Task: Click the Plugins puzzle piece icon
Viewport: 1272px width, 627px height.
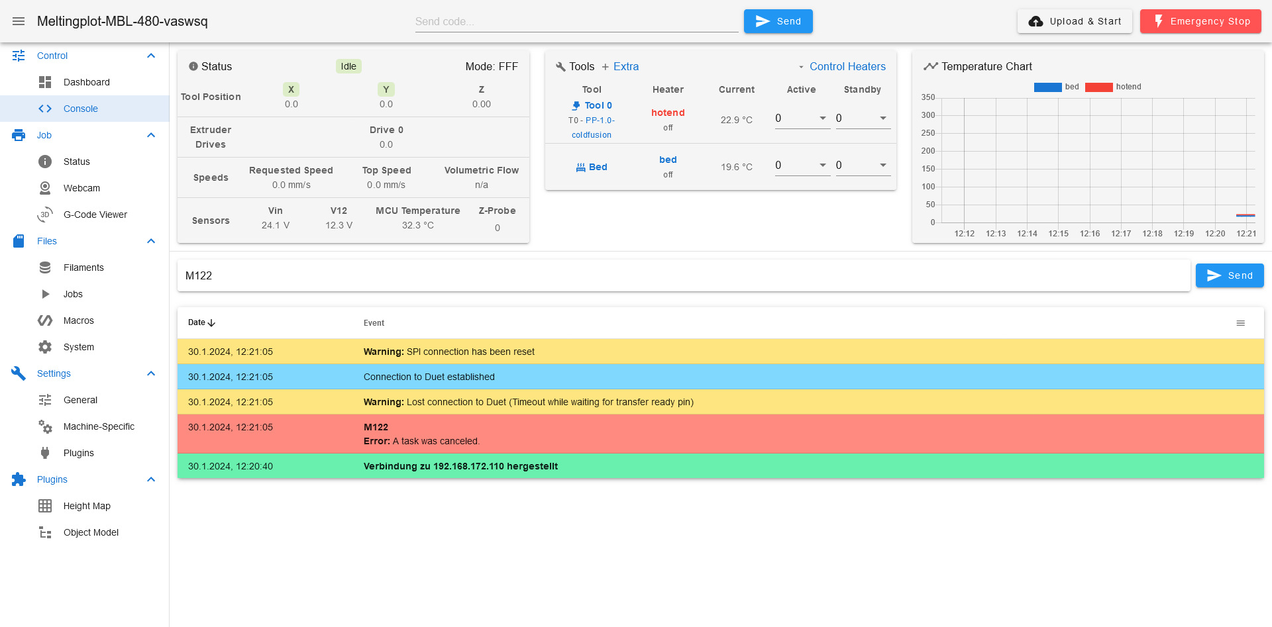Action: (x=19, y=479)
